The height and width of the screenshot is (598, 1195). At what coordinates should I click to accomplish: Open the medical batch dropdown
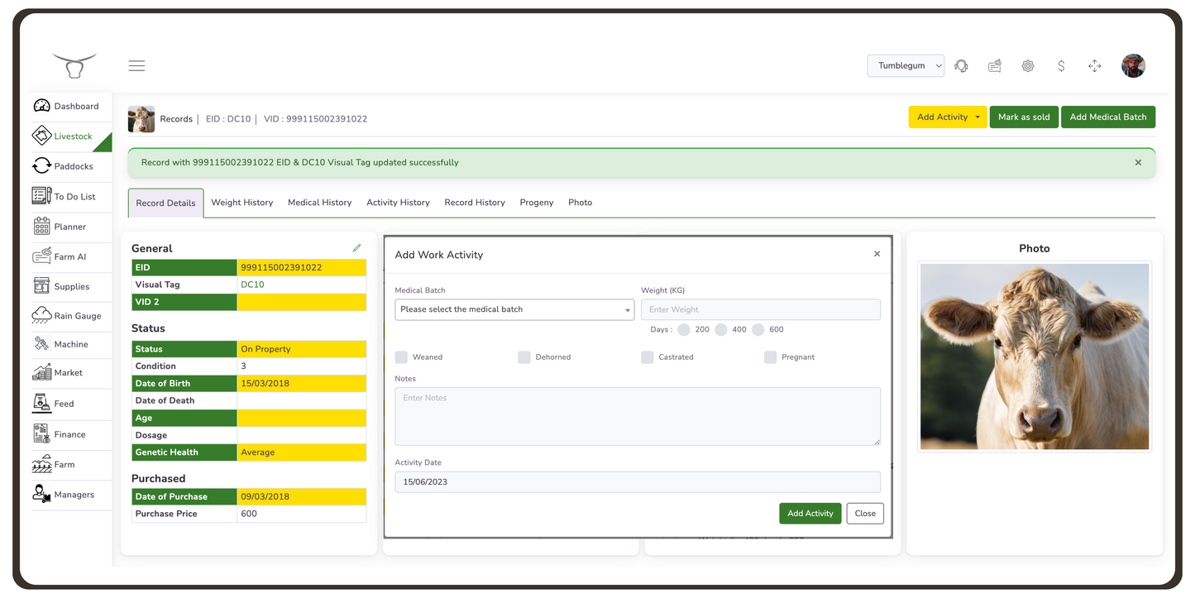click(x=514, y=309)
